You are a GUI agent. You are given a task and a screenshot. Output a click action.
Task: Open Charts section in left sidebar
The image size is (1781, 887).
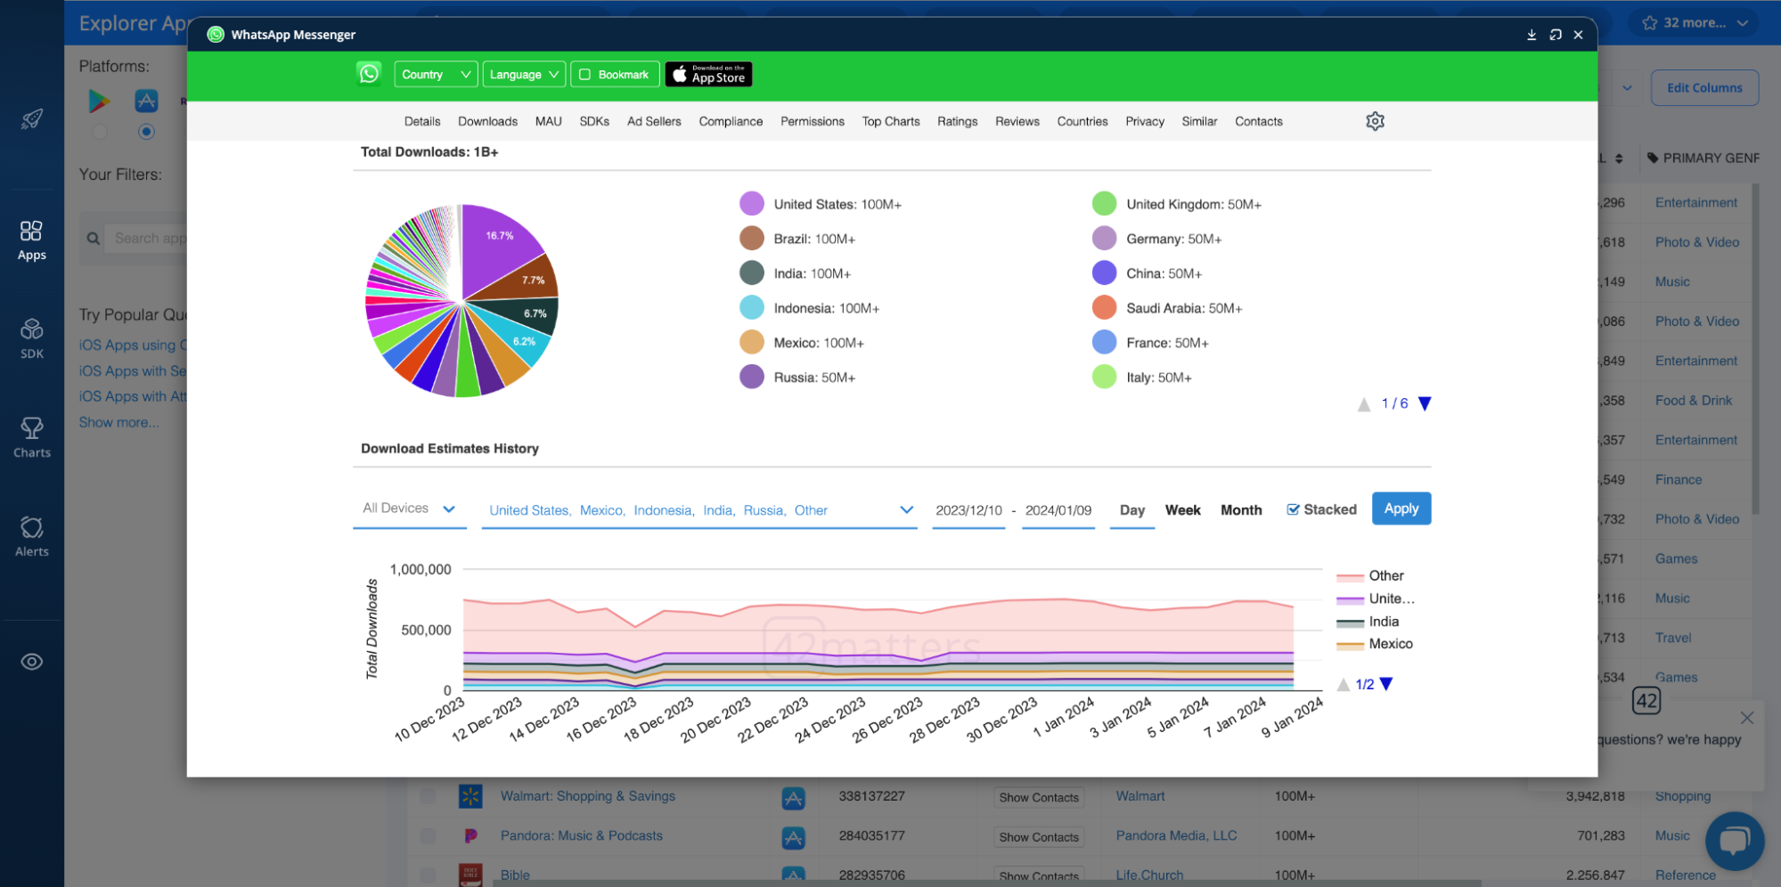point(32,438)
